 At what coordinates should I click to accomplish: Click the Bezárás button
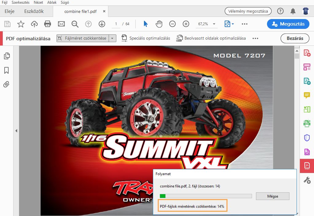pos(295,38)
